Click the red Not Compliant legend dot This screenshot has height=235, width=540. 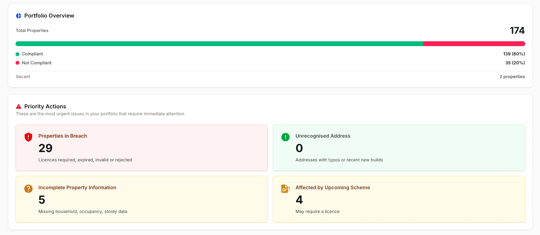pos(18,63)
